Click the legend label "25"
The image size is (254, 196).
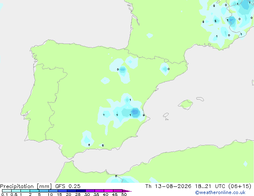[x=78, y=194]
